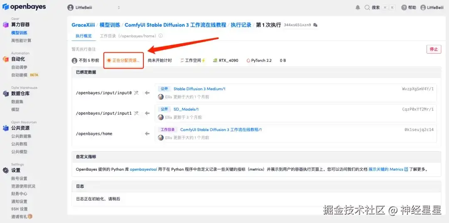Click the 正在分配资源 status label
This screenshot has width=449, height=223.
(x=123, y=61)
